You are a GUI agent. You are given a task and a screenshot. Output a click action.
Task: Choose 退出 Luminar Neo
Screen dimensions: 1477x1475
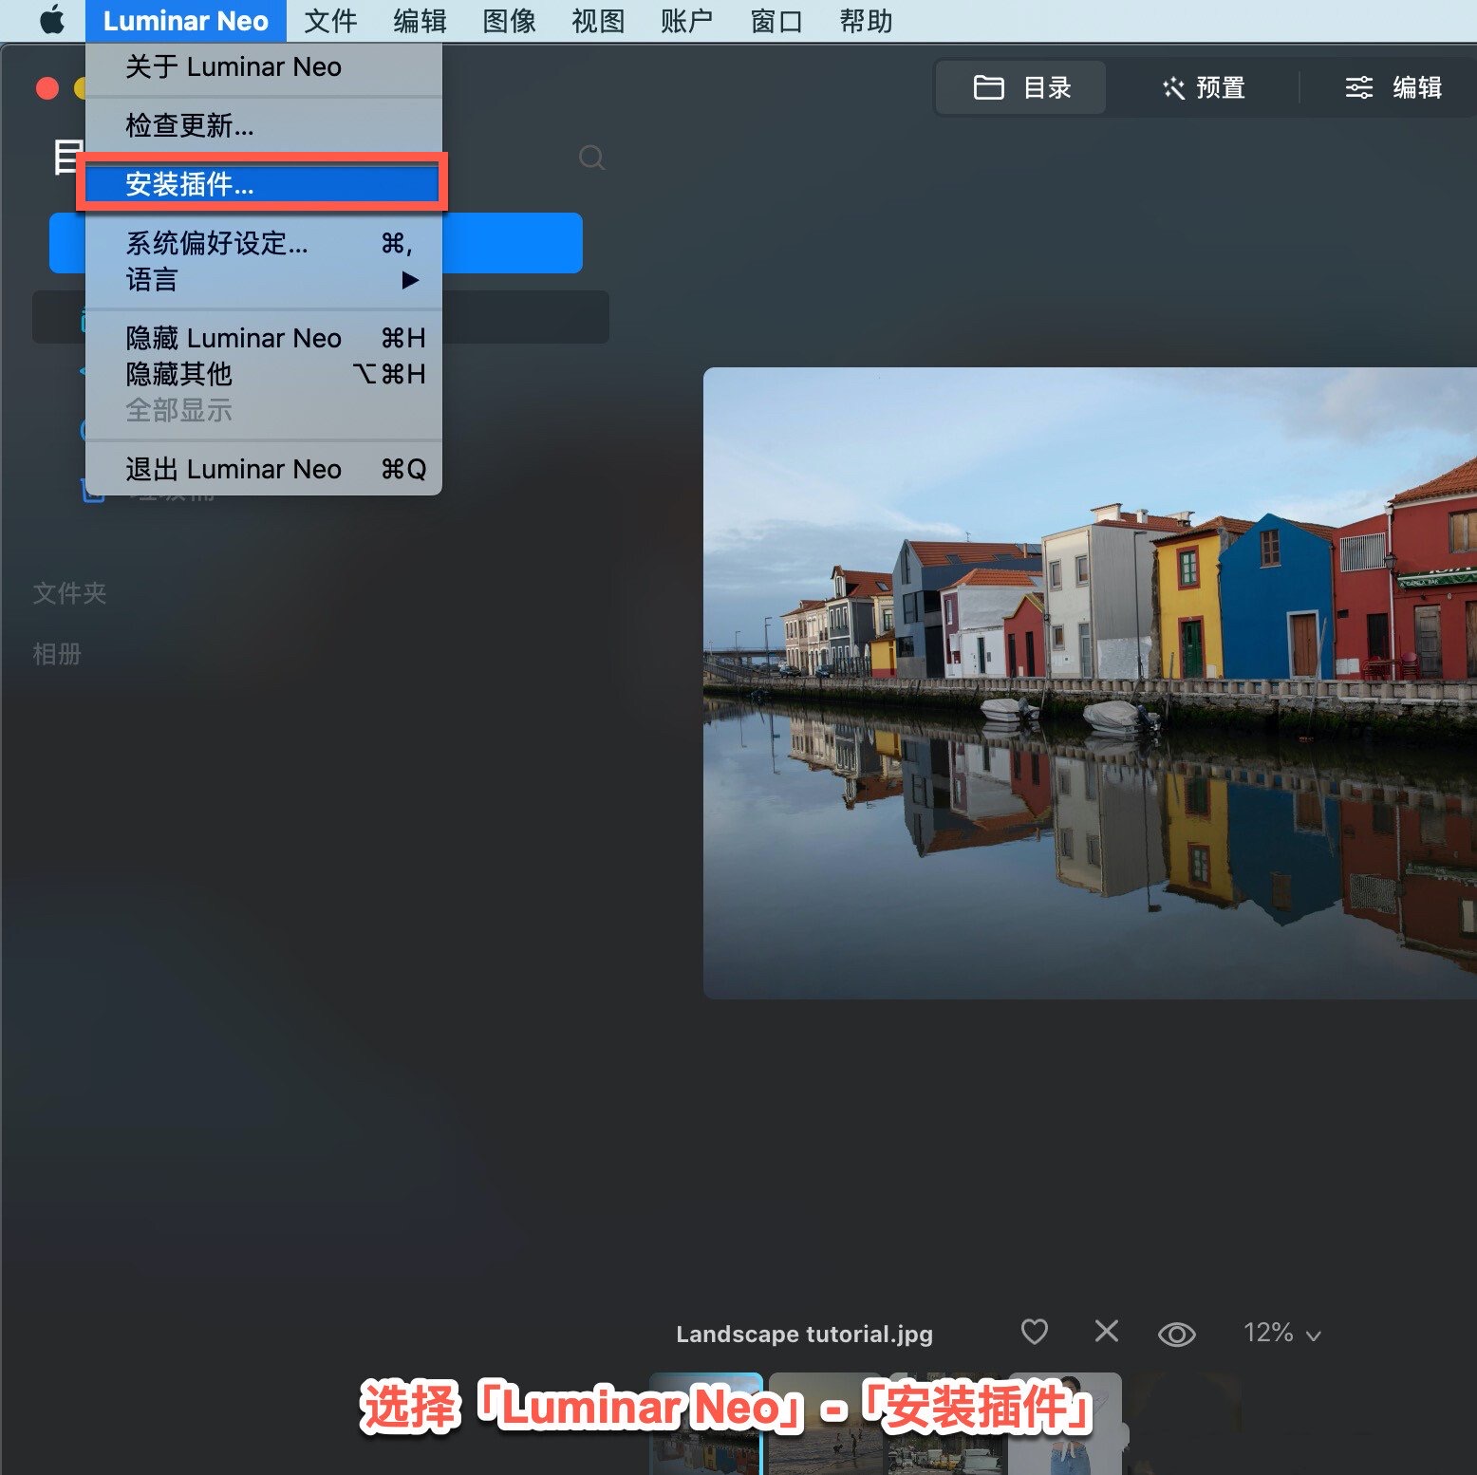point(264,469)
